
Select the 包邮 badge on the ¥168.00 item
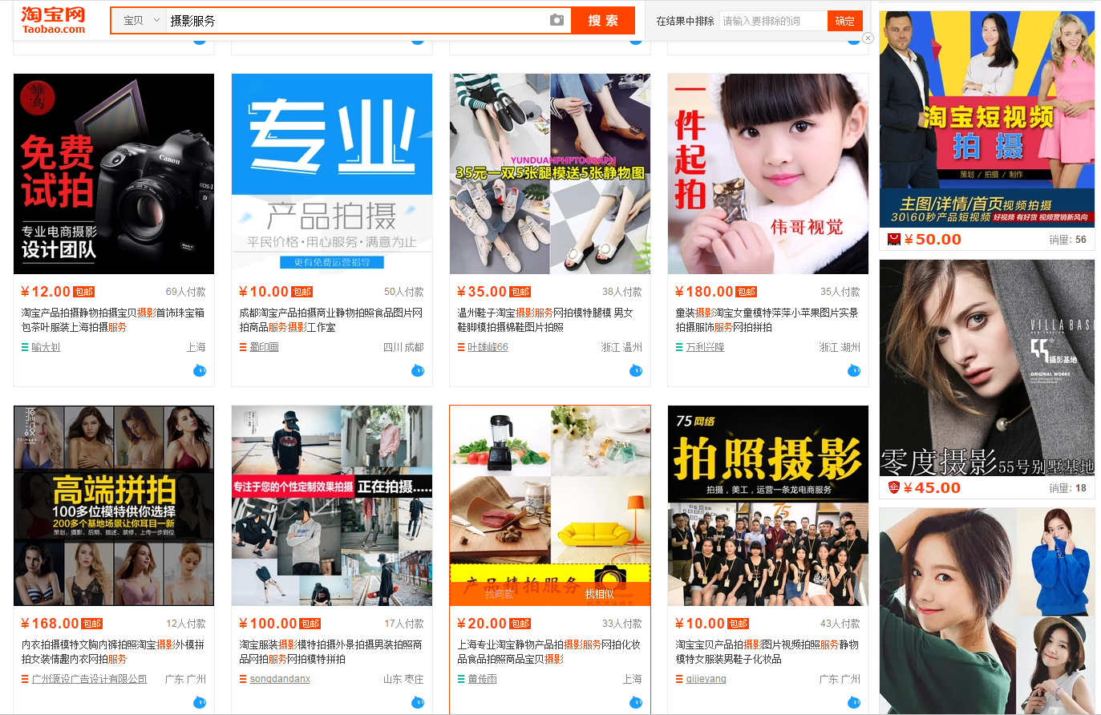click(92, 624)
